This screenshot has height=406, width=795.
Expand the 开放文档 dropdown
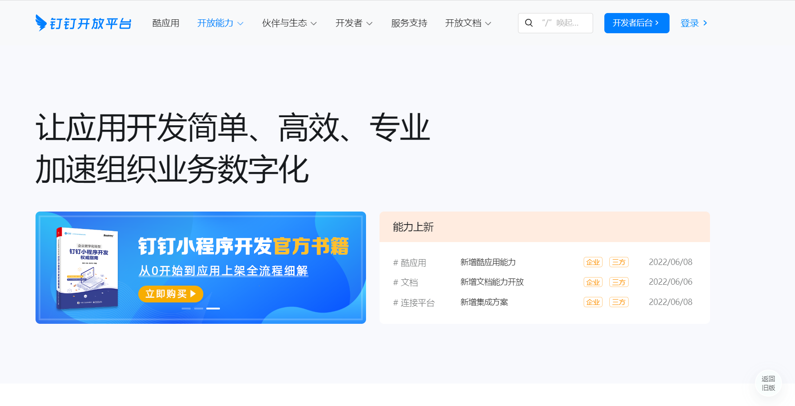click(468, 23)
